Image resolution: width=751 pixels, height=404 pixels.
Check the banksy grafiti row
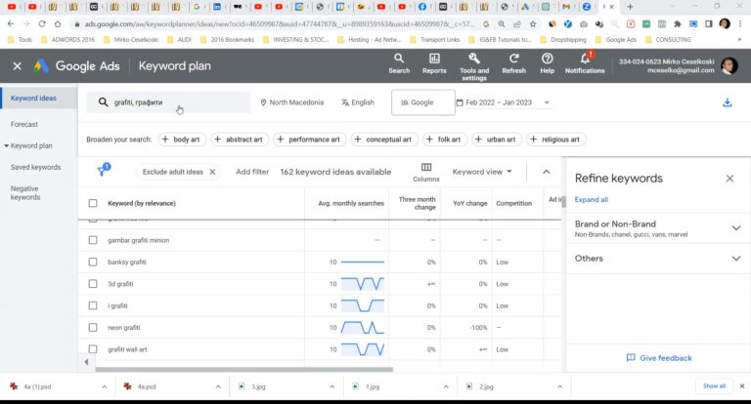tap(93, 262)
